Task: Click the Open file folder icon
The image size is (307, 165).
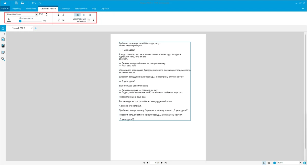Action: 5,3
